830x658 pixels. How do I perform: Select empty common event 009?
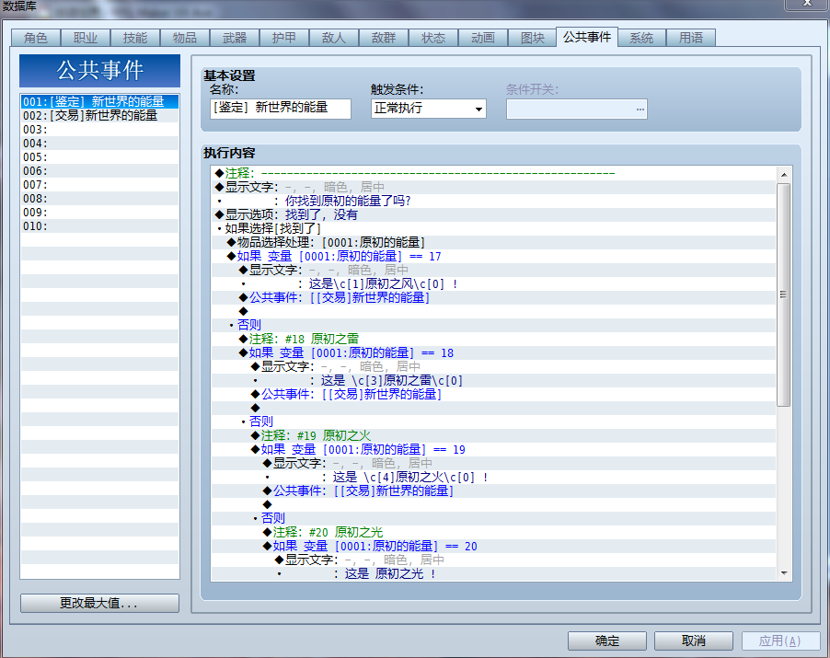pos(99,212)
